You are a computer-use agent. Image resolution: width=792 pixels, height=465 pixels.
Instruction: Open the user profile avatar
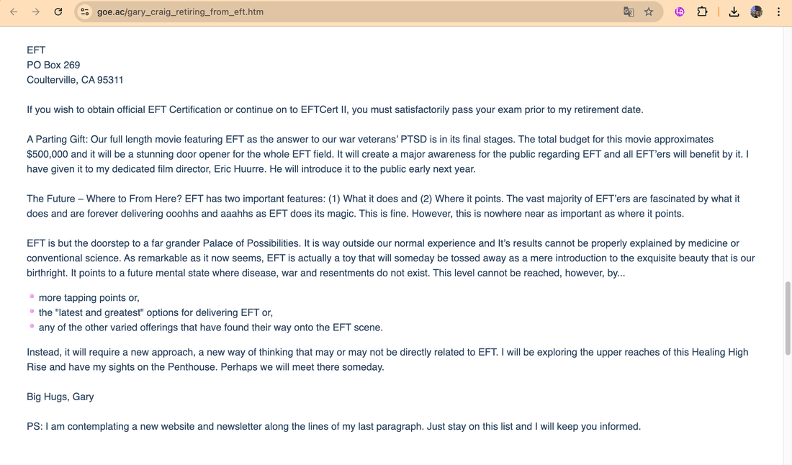pos(756,12)
